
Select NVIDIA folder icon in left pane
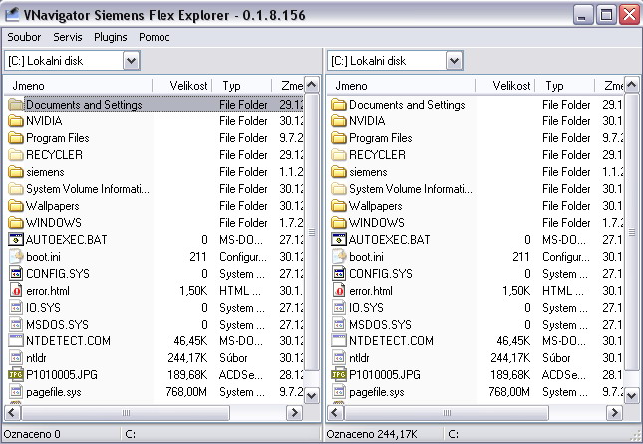(16, 121)
